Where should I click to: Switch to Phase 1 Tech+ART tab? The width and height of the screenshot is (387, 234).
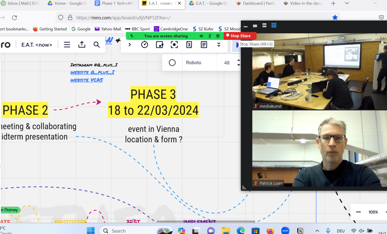pos(114,4)
